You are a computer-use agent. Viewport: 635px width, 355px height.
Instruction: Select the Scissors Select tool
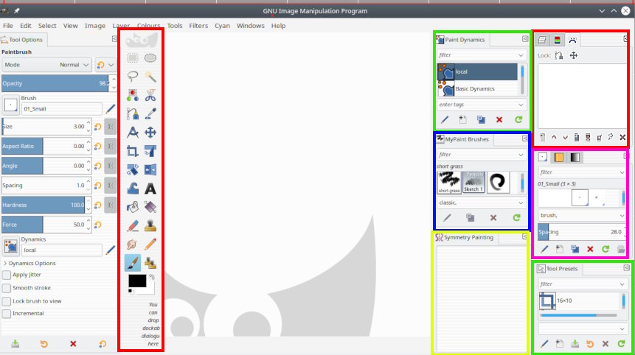pos(150,96)
